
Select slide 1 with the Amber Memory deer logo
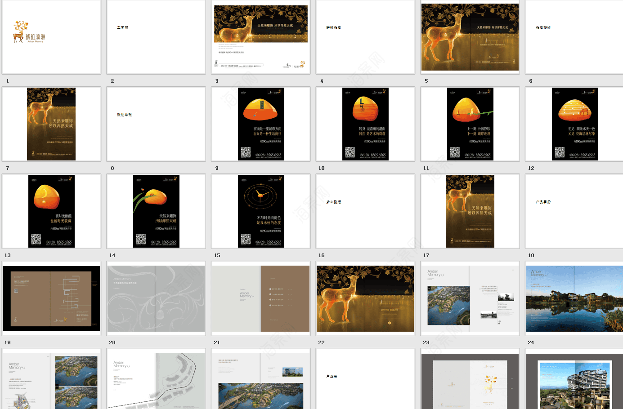tap(51, 37)
